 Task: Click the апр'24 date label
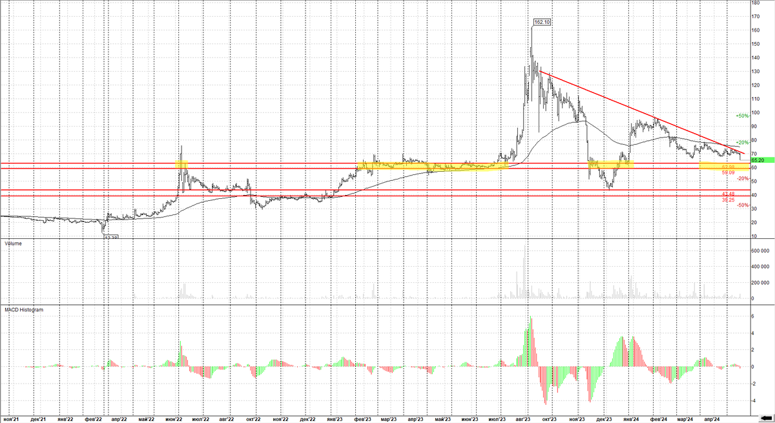coord(711,419)
